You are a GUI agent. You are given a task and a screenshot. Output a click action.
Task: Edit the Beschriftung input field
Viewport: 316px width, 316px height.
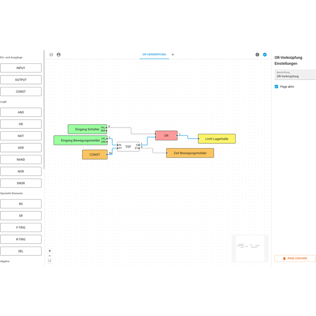[x=295, y=75]
